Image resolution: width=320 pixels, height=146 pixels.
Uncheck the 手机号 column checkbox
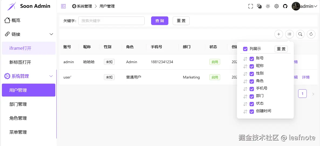252,89
